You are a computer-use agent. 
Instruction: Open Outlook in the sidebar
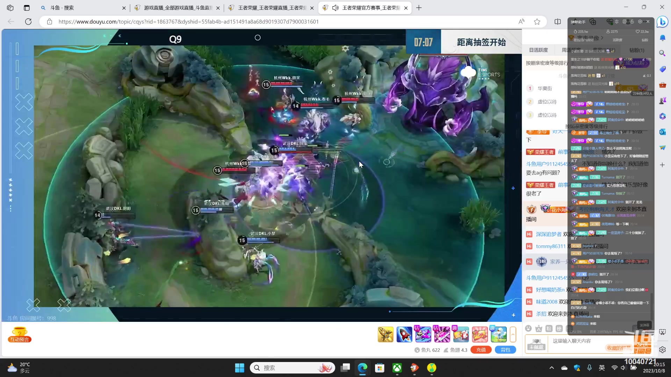(662, 132)
